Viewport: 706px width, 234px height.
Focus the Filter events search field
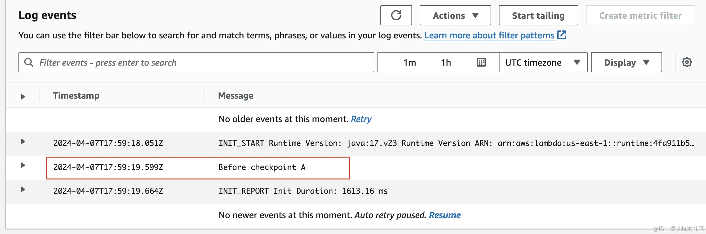[x=203, y=62]
